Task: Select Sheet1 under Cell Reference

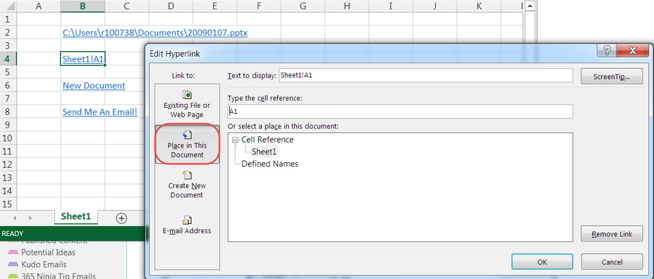Action: (264, 151)
